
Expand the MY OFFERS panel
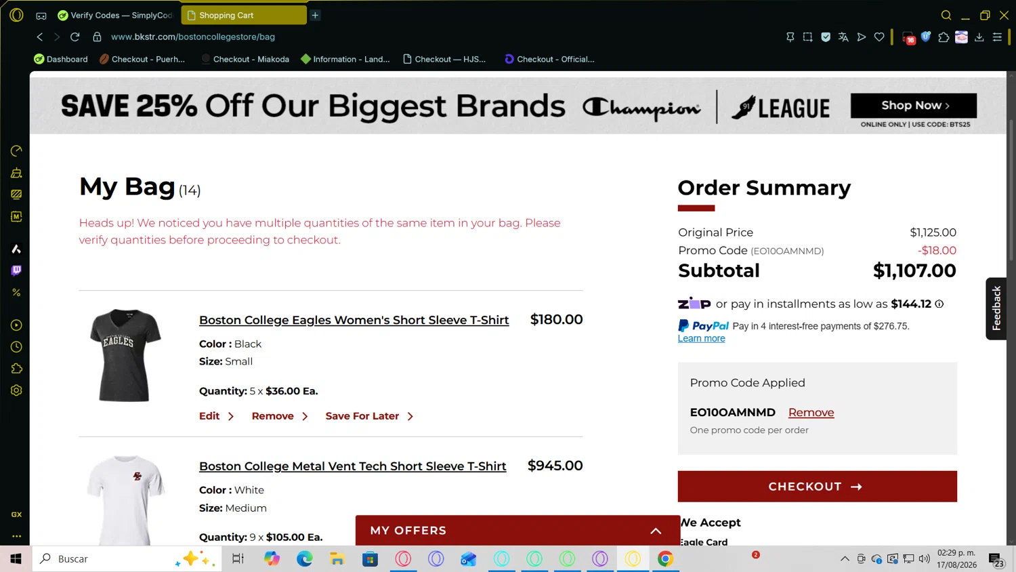click(x=517, y=531)
